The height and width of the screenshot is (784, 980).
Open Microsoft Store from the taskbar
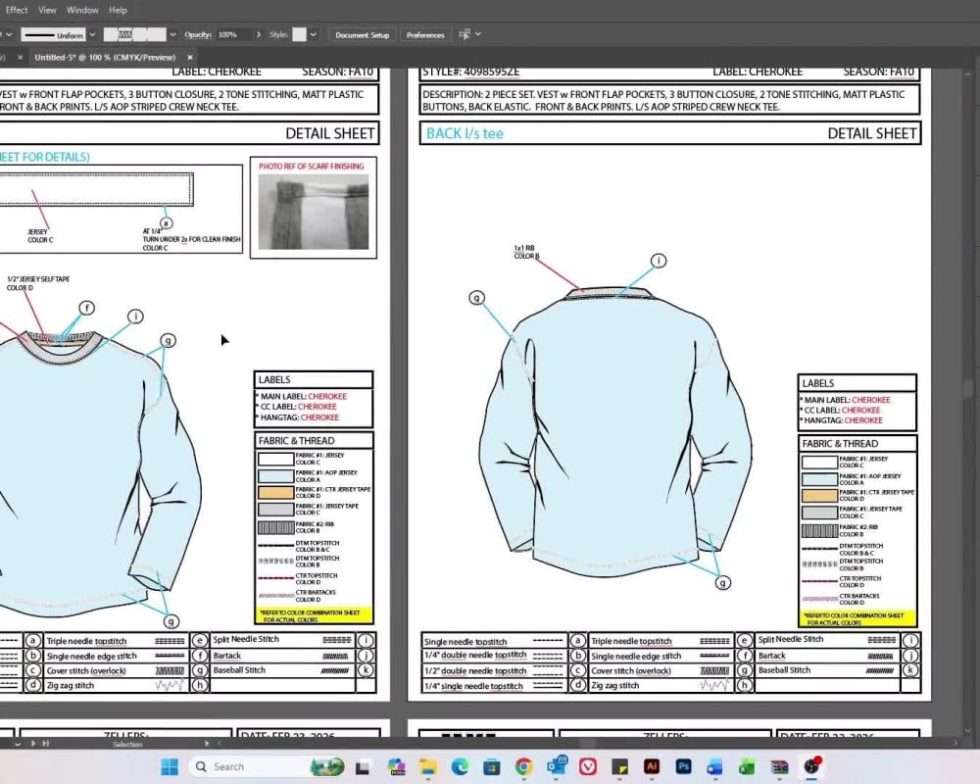click(492, 766)
